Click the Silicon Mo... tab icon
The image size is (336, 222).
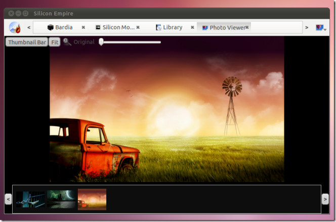pos(98,27)
